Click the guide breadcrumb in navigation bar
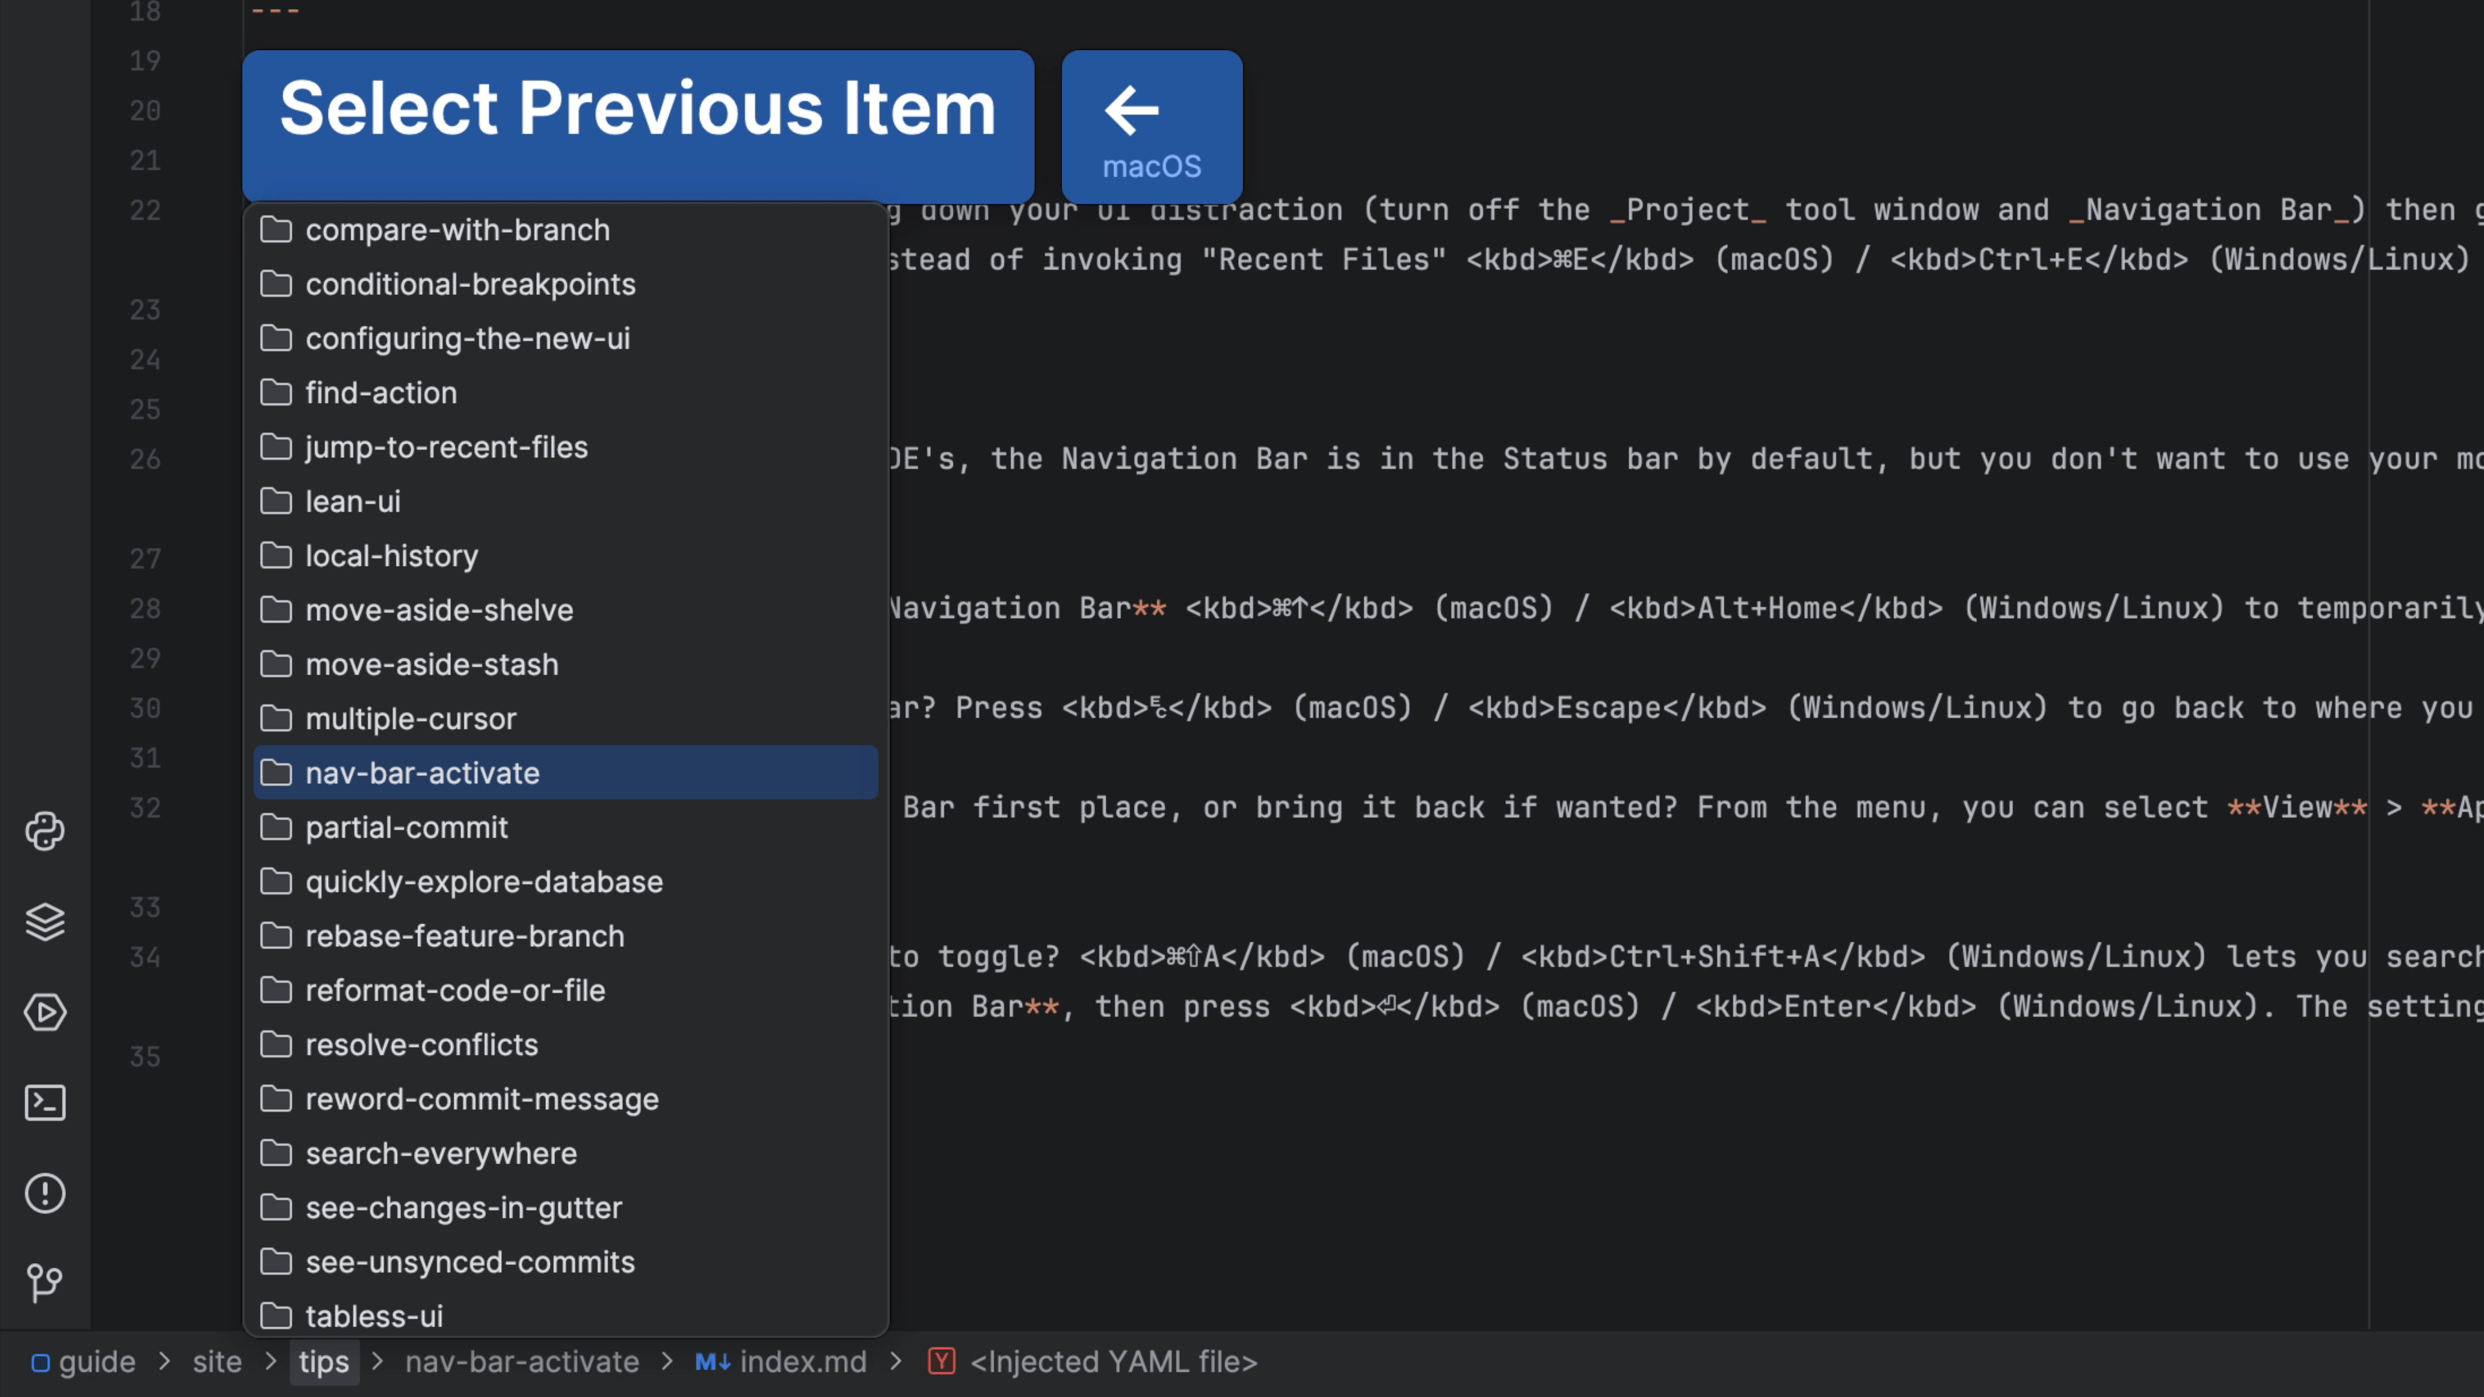 (x=96, y=1361)
